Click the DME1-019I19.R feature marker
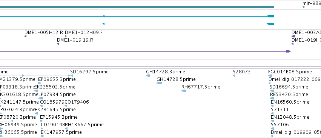This screenshot has width=321, height=138. (x=58, y=44)
